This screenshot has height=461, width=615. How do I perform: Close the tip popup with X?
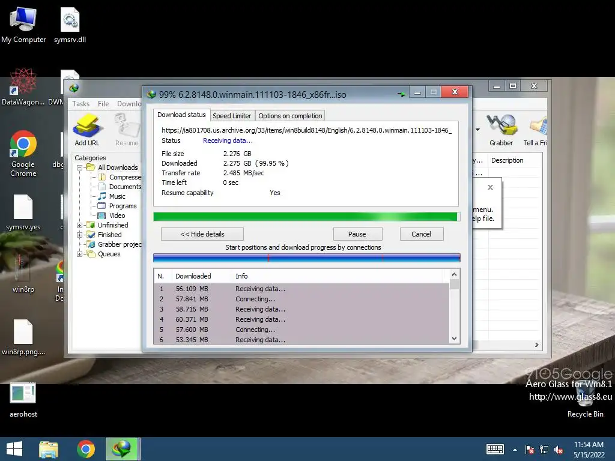pyautogui.click(x=490, y=187)
